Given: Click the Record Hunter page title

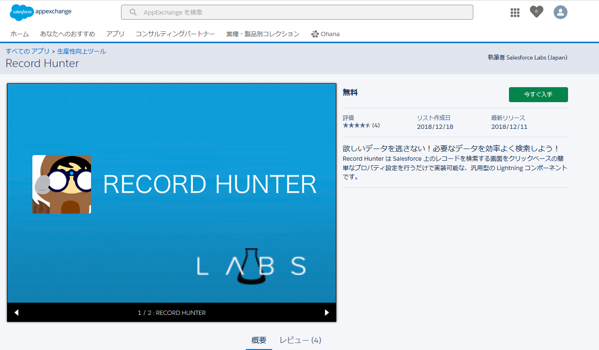Looking at the screenshot, I should pyautogui.click(x=42, y=63).
